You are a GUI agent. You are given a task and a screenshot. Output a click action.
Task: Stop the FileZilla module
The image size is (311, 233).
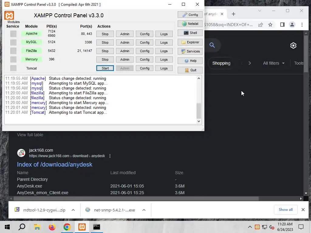[x=105, y=51]
